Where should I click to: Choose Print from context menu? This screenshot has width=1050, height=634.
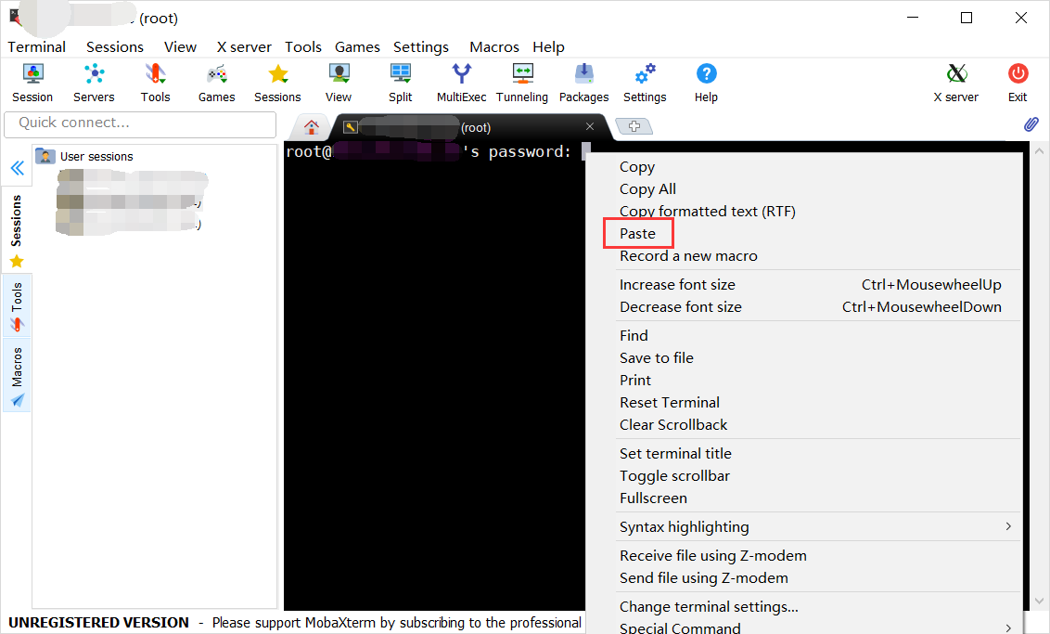click(818, 380)
